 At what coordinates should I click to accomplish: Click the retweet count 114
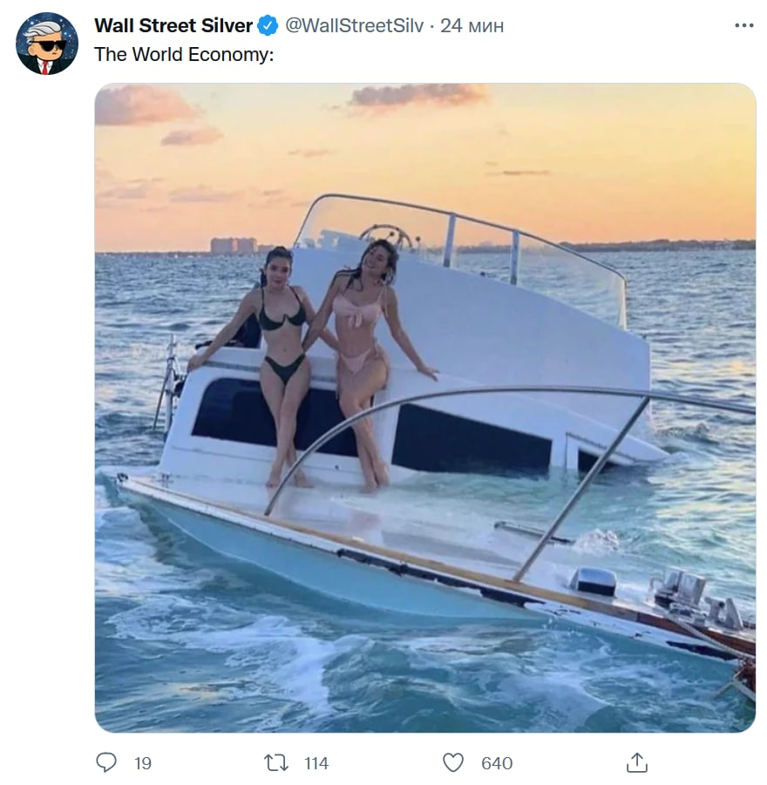[316, 764]
